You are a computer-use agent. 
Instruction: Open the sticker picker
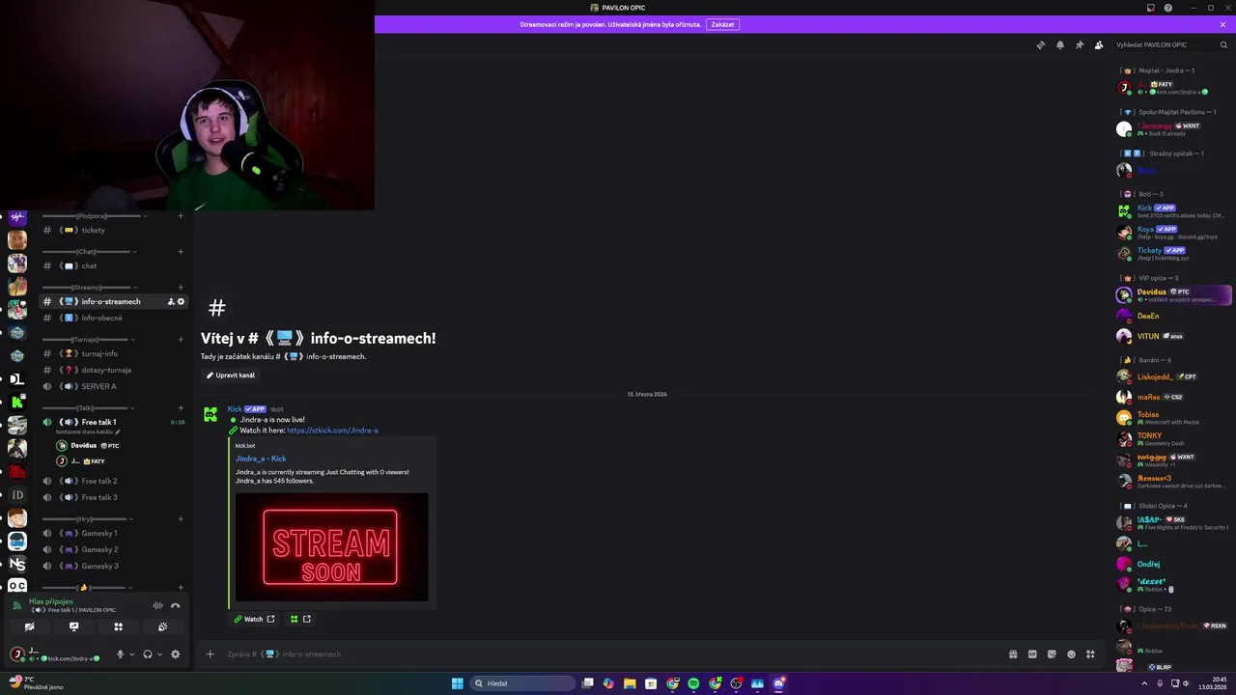click(1052, 654)
